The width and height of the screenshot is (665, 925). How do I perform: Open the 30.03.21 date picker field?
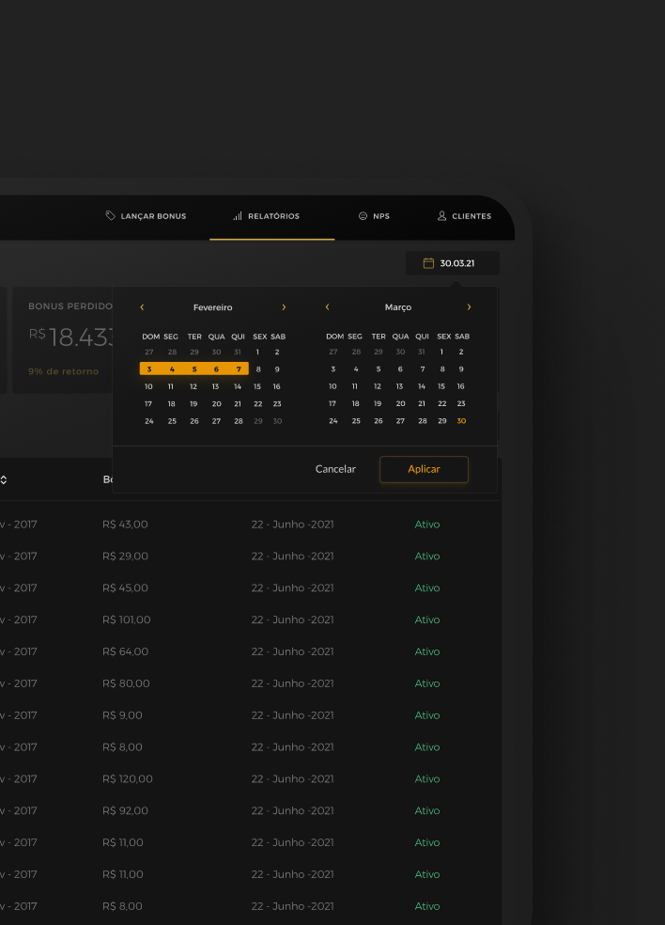tap(453, 263)
